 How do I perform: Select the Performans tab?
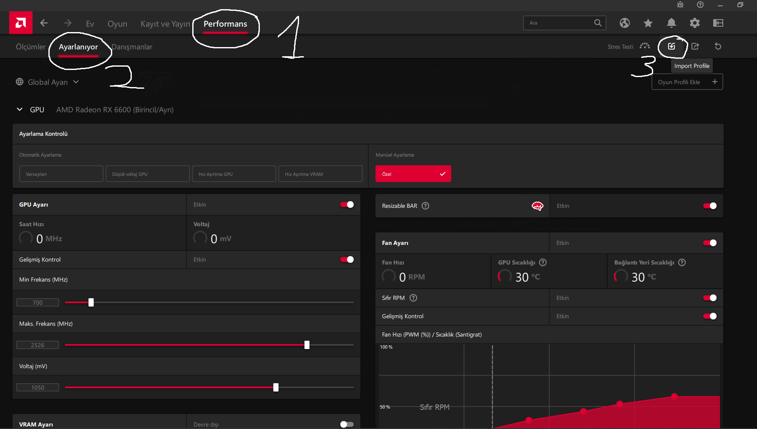[x=225, y=24]
